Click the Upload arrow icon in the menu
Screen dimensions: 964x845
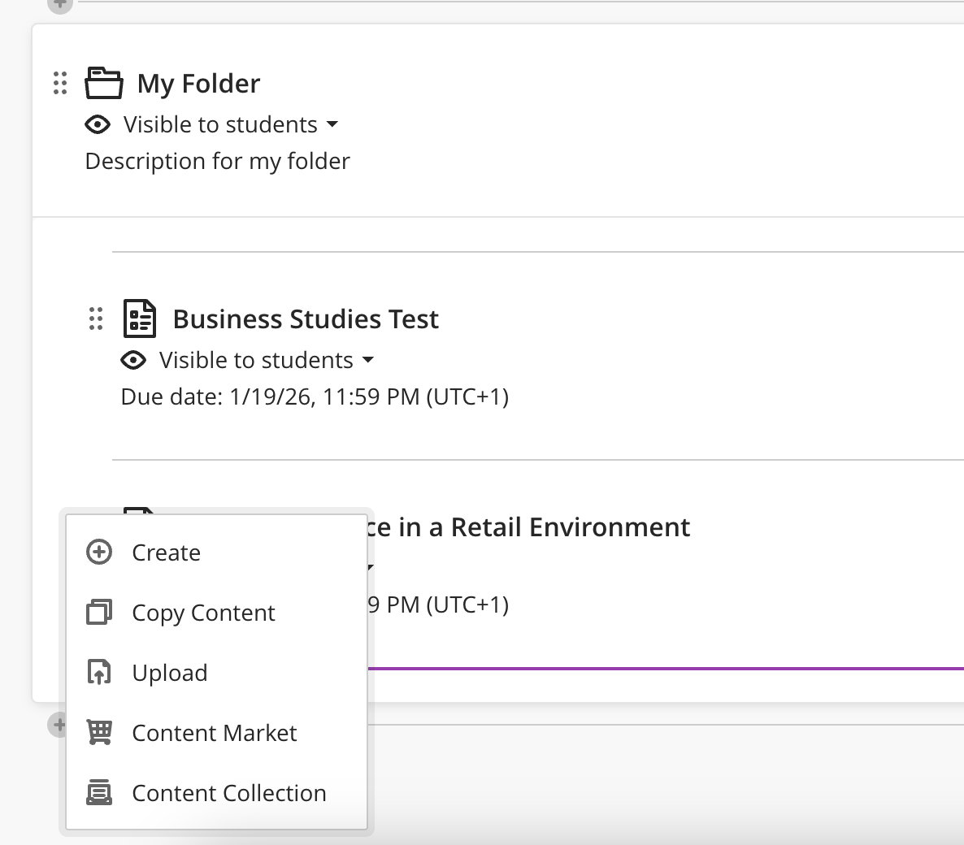98,672
